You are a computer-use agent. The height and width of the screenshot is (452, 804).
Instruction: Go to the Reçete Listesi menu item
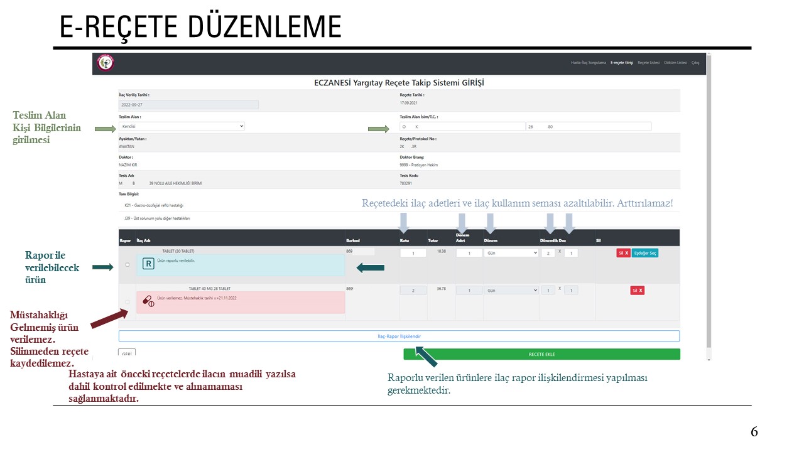click(648, 63)
